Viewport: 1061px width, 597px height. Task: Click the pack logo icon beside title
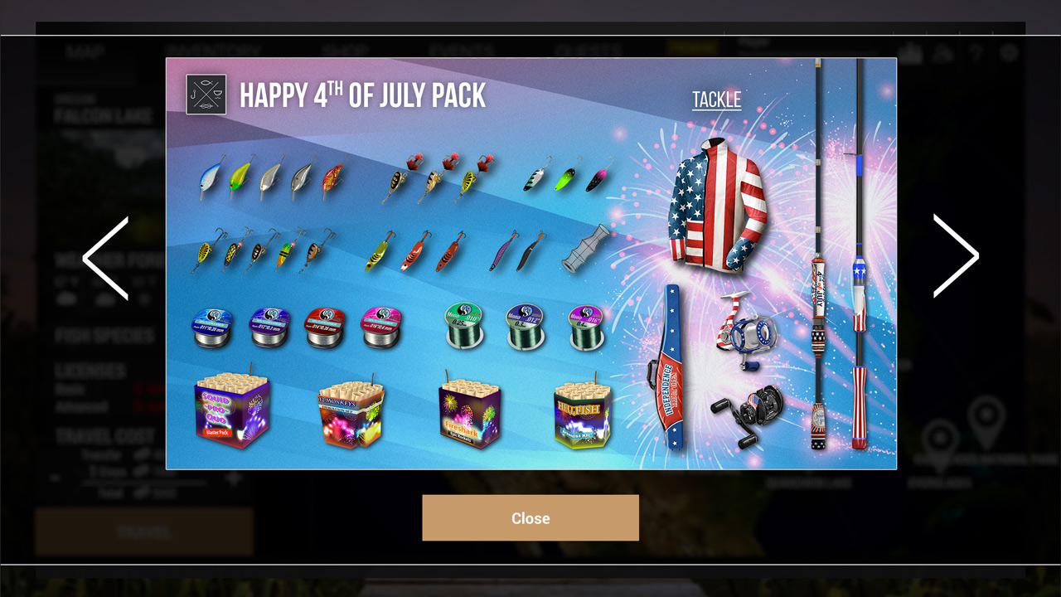tap(206, 95)
